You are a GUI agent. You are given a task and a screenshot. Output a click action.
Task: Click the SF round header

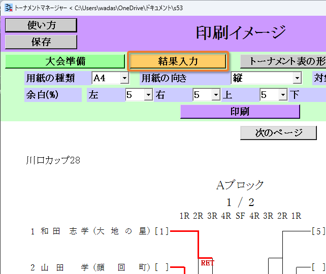pyautogui.click(x=240, y=216)
